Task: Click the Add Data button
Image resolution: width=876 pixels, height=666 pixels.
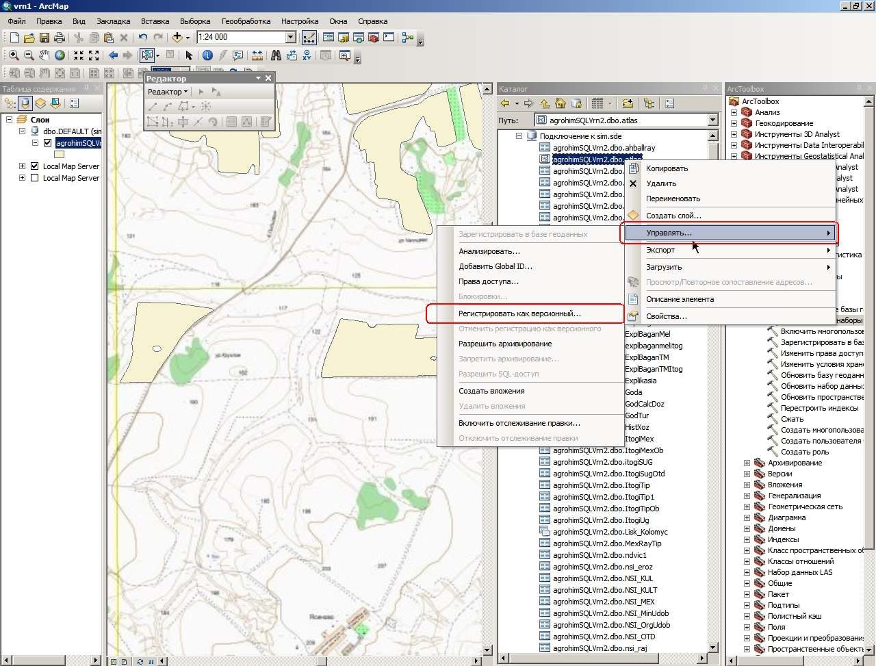Action: pyautogui.click(x=177, y=38)
